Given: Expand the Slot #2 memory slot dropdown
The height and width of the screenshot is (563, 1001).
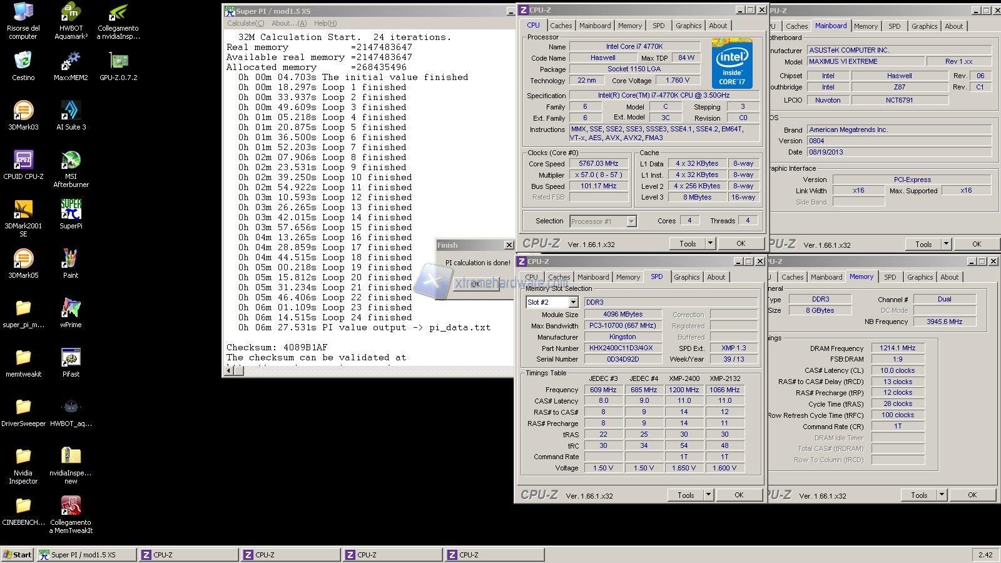Looking at the screenshot, I should 572,302.
